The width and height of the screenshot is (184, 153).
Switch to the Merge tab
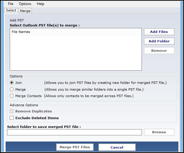coord(25,11)
